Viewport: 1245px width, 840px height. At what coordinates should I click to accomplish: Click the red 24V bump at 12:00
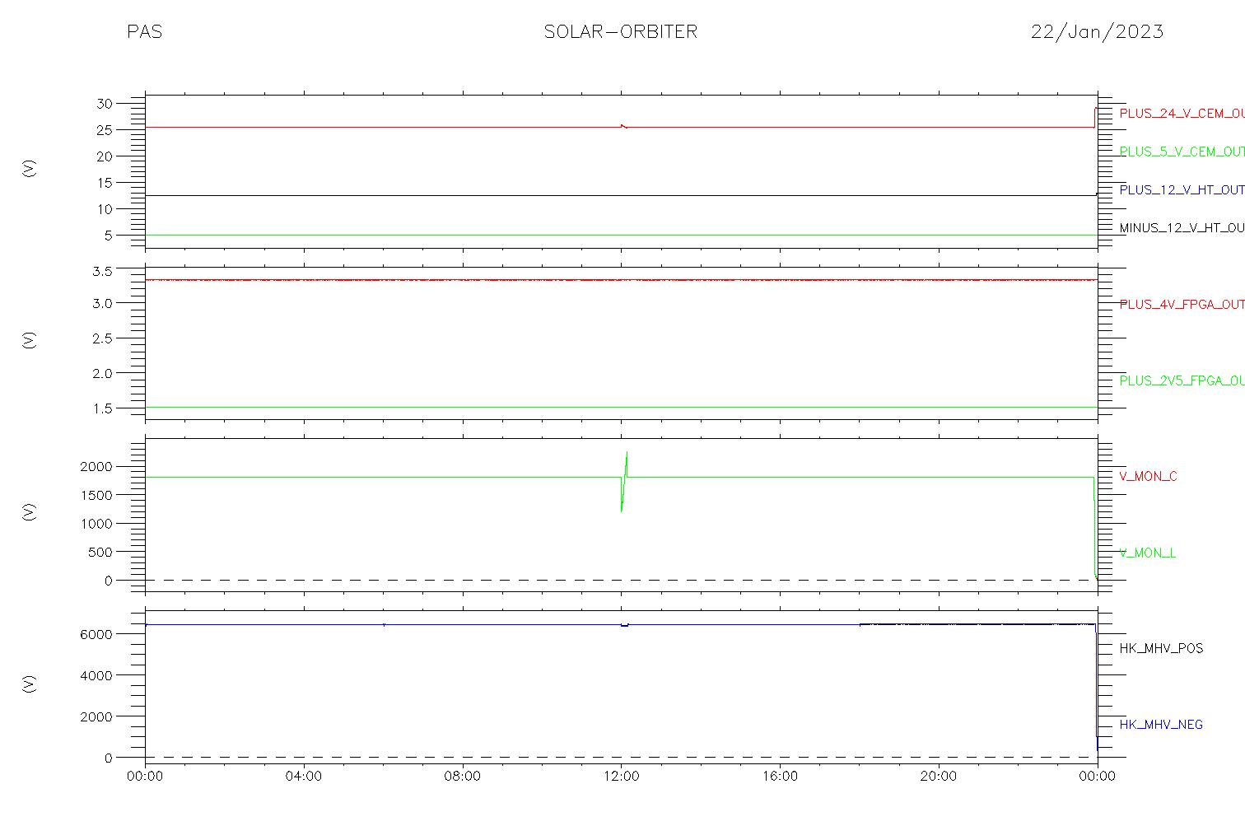click(x=623, y=126)
